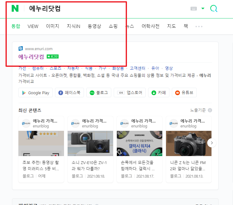
Task: Click the enuriblog avatar on the first card
Action: click(26, 123)
